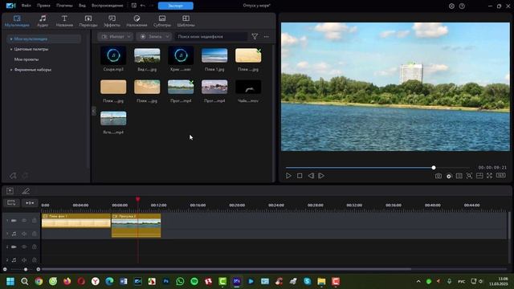The height and width of the screenshot is (289, 514).
Task: Click the save project icon beside undo
Action: (x=134, y=6)
